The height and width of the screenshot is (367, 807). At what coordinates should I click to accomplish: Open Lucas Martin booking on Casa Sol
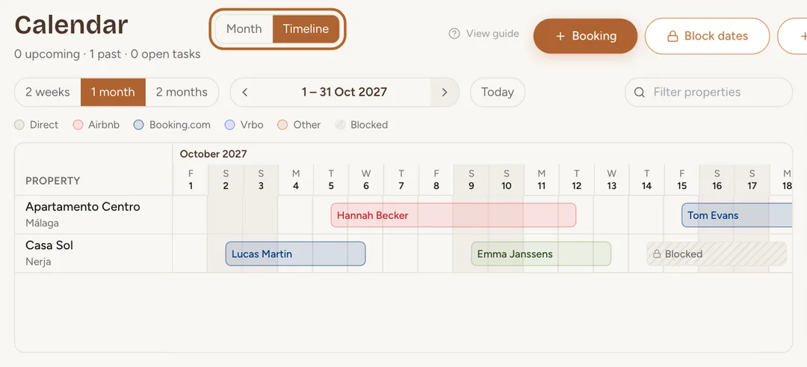pos(295,253)
